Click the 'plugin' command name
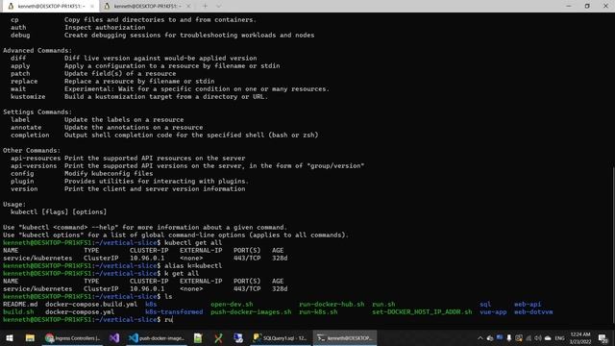Image resolution: width=615 pixels, height=346 pixels. tap(22, 182)
